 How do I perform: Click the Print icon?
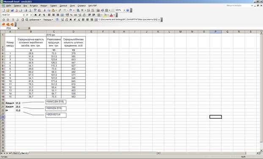[x=25, y=11]
